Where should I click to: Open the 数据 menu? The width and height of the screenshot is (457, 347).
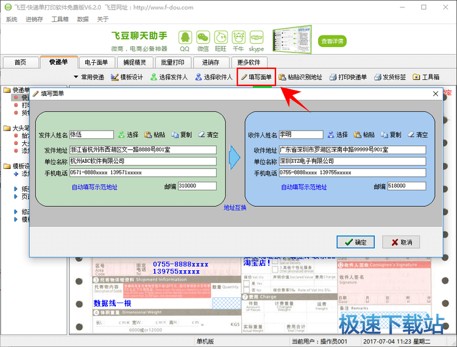pyautogui.click(x=83, y=20)
